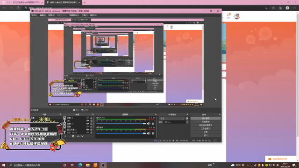Viewport: 299px width, 168px height.
Task: Add a new source with the plus icon
Action: point(65,136)
